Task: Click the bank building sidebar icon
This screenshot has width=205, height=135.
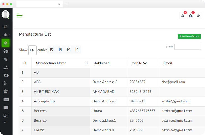Action: coord(6,91)
